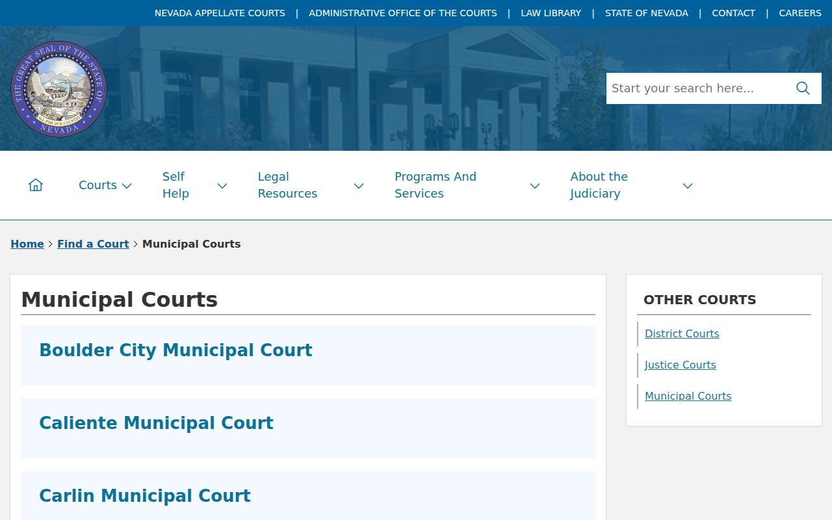
Task: Visit the State of Nevada link
Action: (x=647, y=13)
